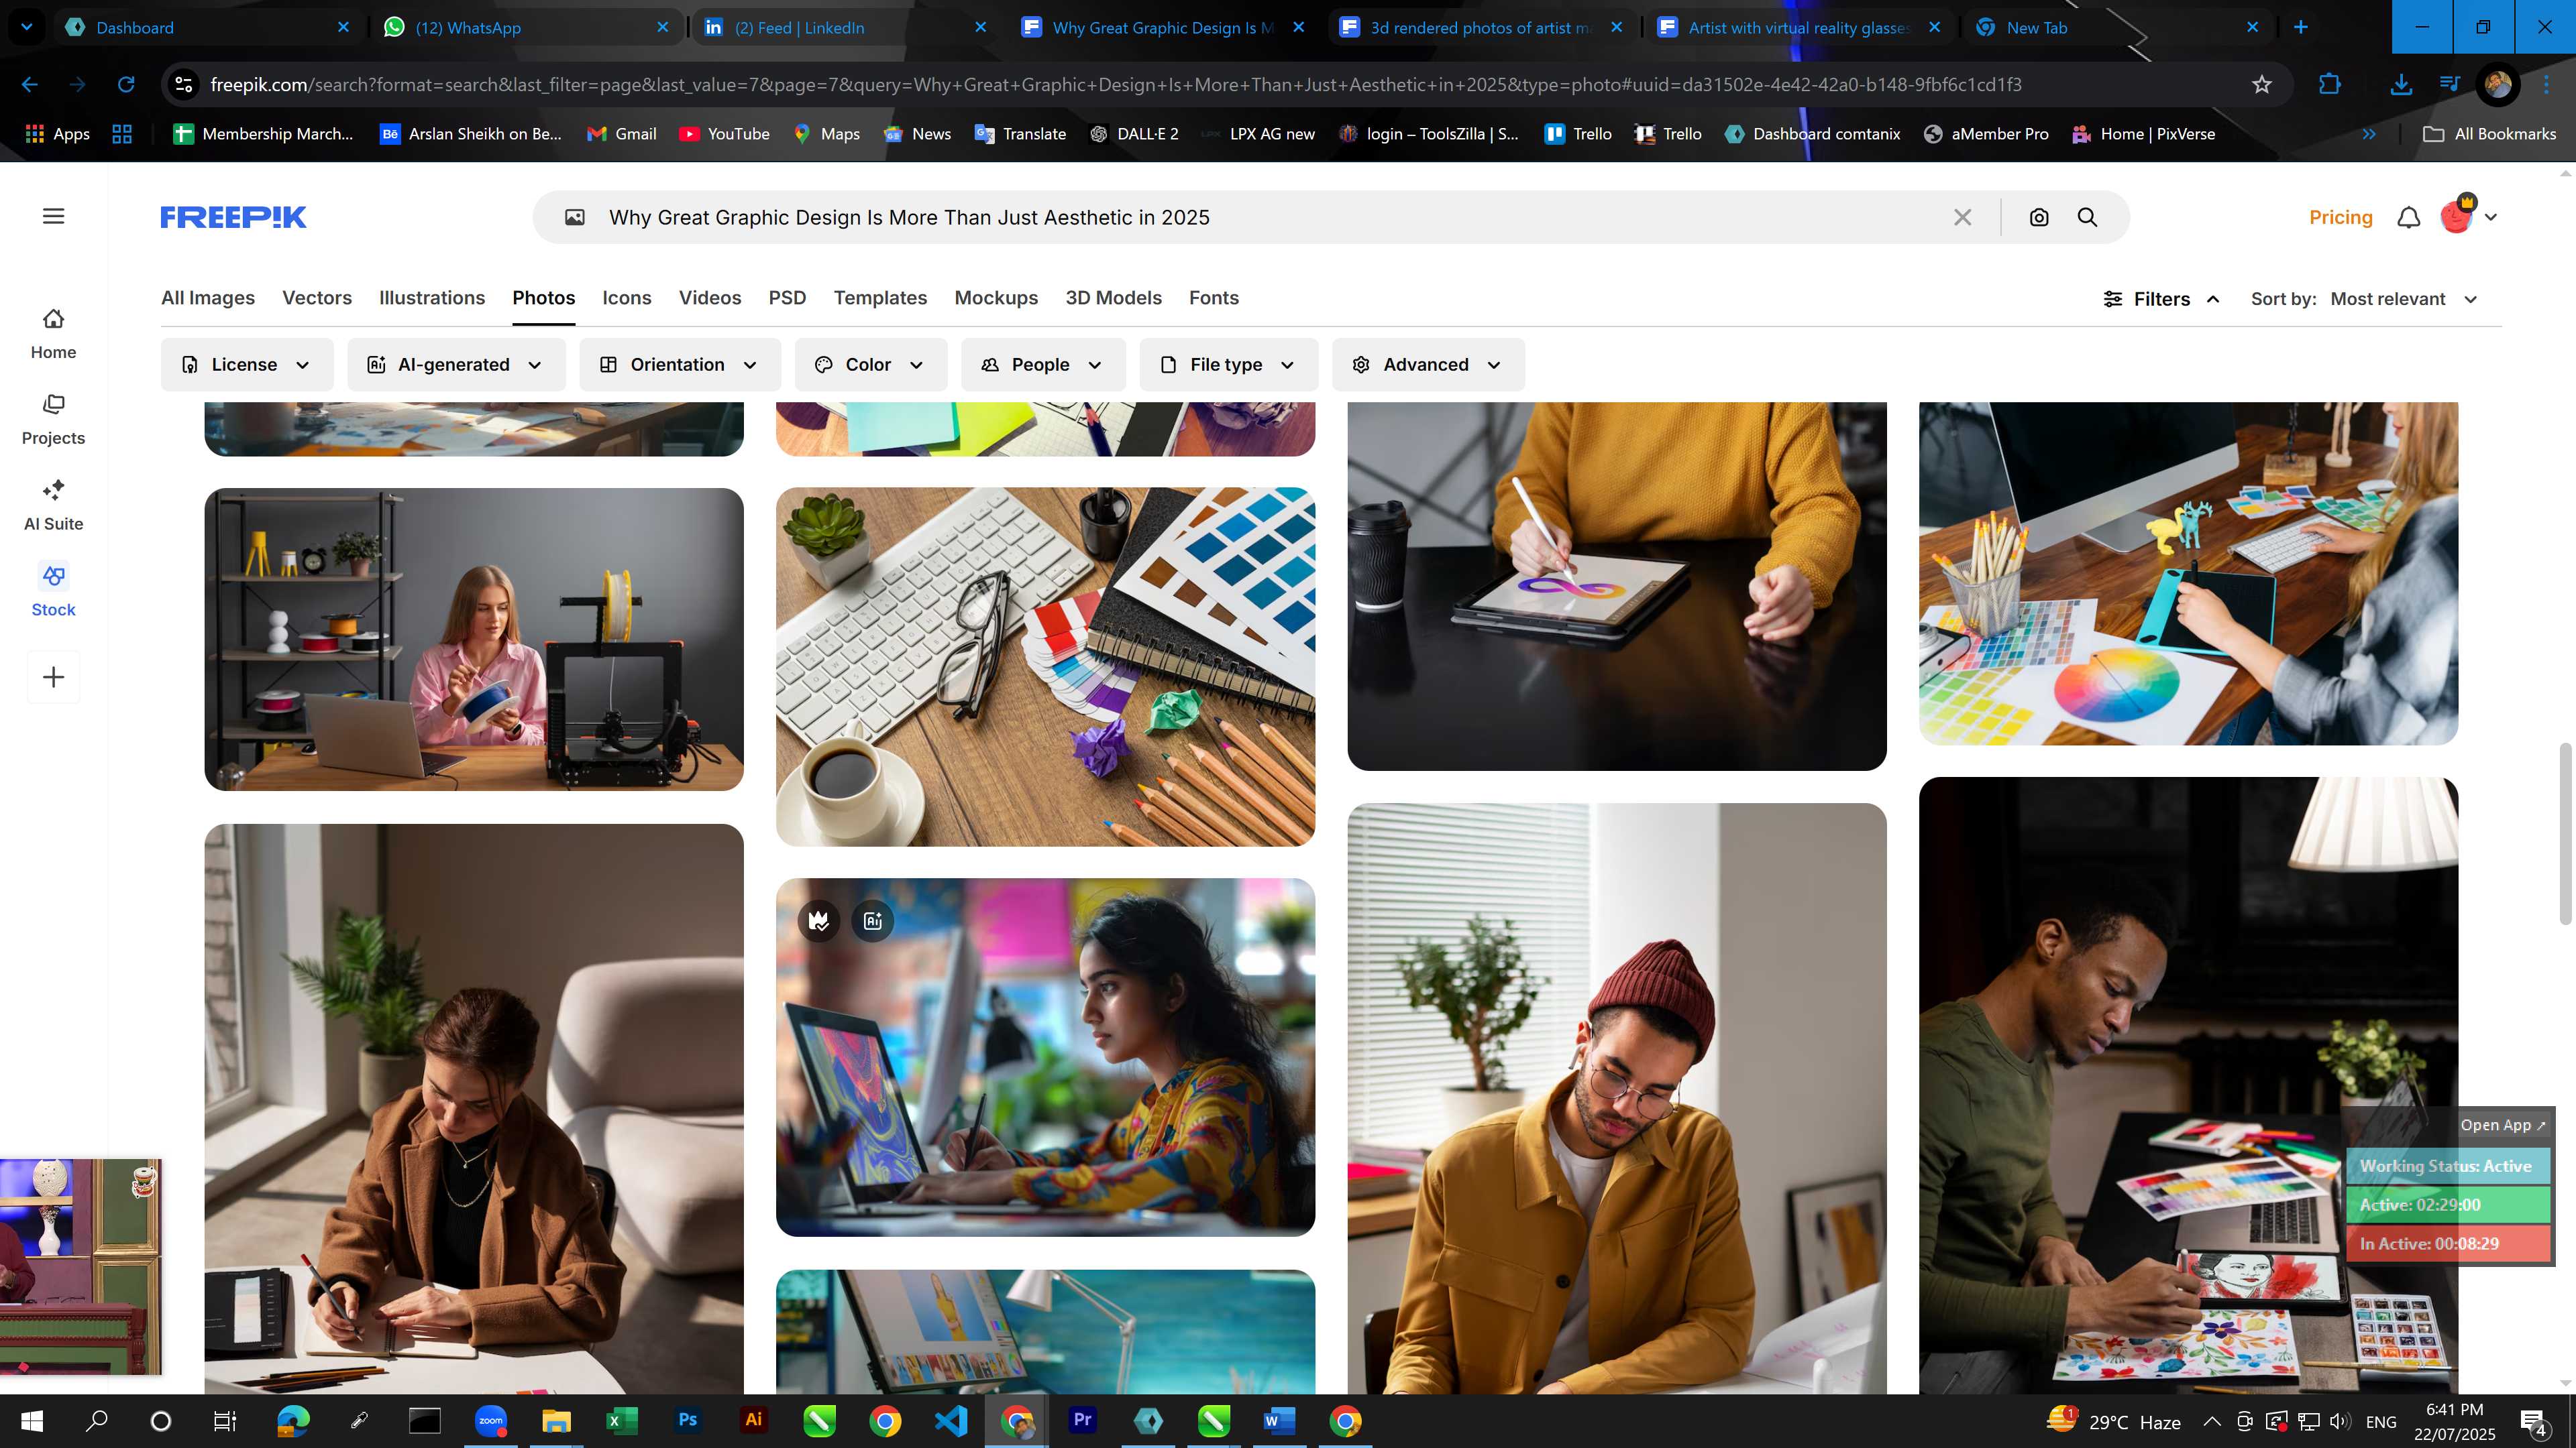The width and height of the screenshot is (2576, 1448).
Task: Click the Freepik logo
Action: (233, 217)
